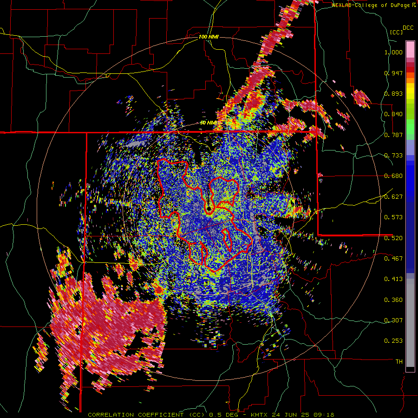The image size is (418, 418).
Task: Click the black radar site dot at center
Action: tap(209, 208)
